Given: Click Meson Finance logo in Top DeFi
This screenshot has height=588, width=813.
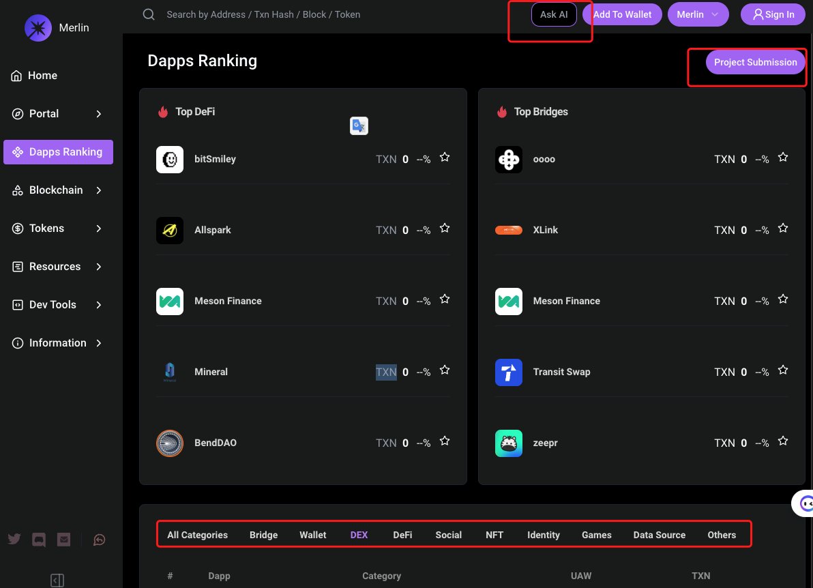Looking at the screenshot, I should click(170, 302).
